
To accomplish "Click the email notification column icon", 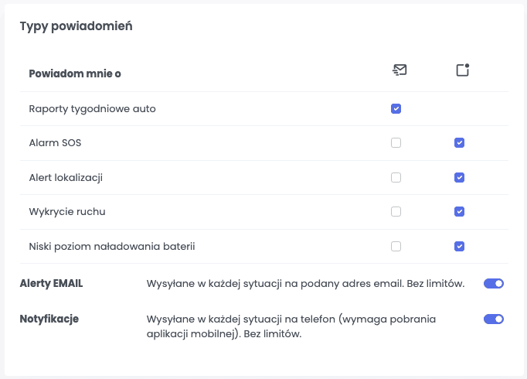I will tap(399, 70).
